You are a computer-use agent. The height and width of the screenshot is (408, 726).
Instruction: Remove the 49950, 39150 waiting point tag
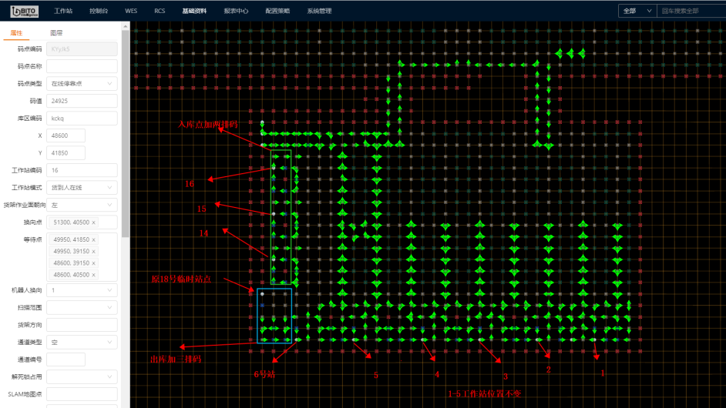pyautogui.click(x=93, y=251)
